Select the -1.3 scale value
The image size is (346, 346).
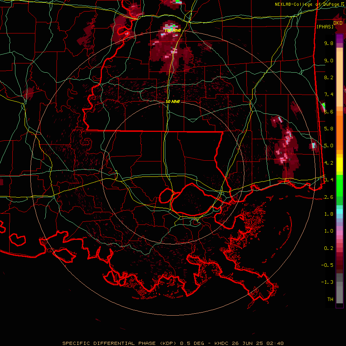(x=327, y=282)
